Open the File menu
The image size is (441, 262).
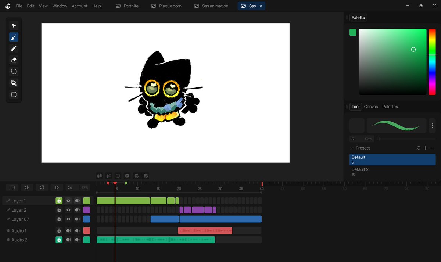(19, 6)
